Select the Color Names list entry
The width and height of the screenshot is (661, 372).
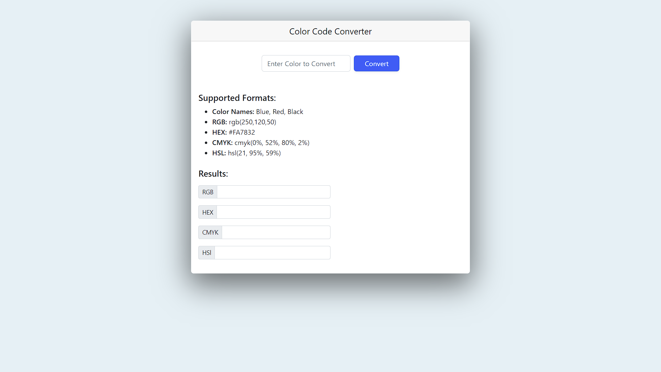(x=258, y=112)
